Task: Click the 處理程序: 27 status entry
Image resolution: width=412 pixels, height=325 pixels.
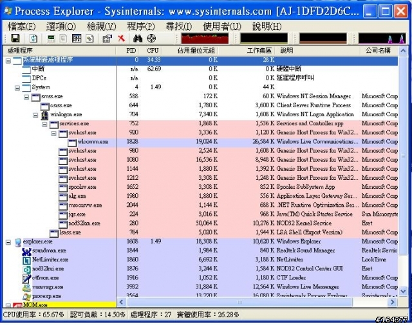Action: coord(151,315)
